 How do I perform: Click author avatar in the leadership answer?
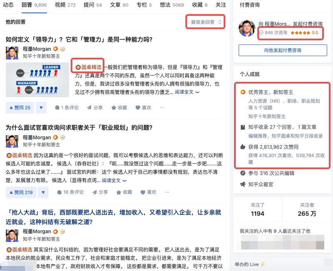[12, 53]
